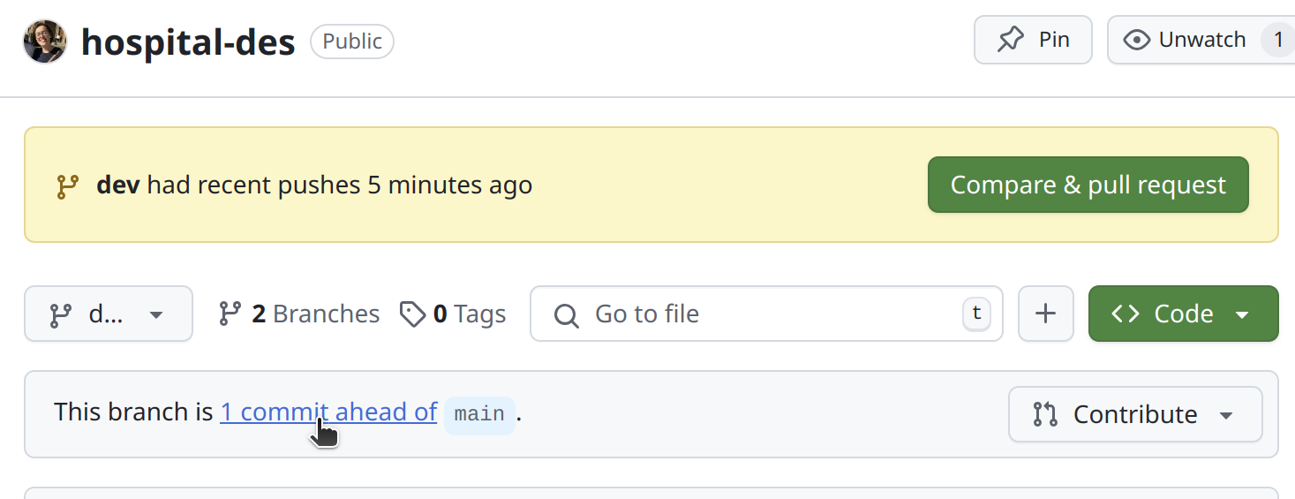
Task: View the 2 Branches link
Action: [x=299, y=314]
